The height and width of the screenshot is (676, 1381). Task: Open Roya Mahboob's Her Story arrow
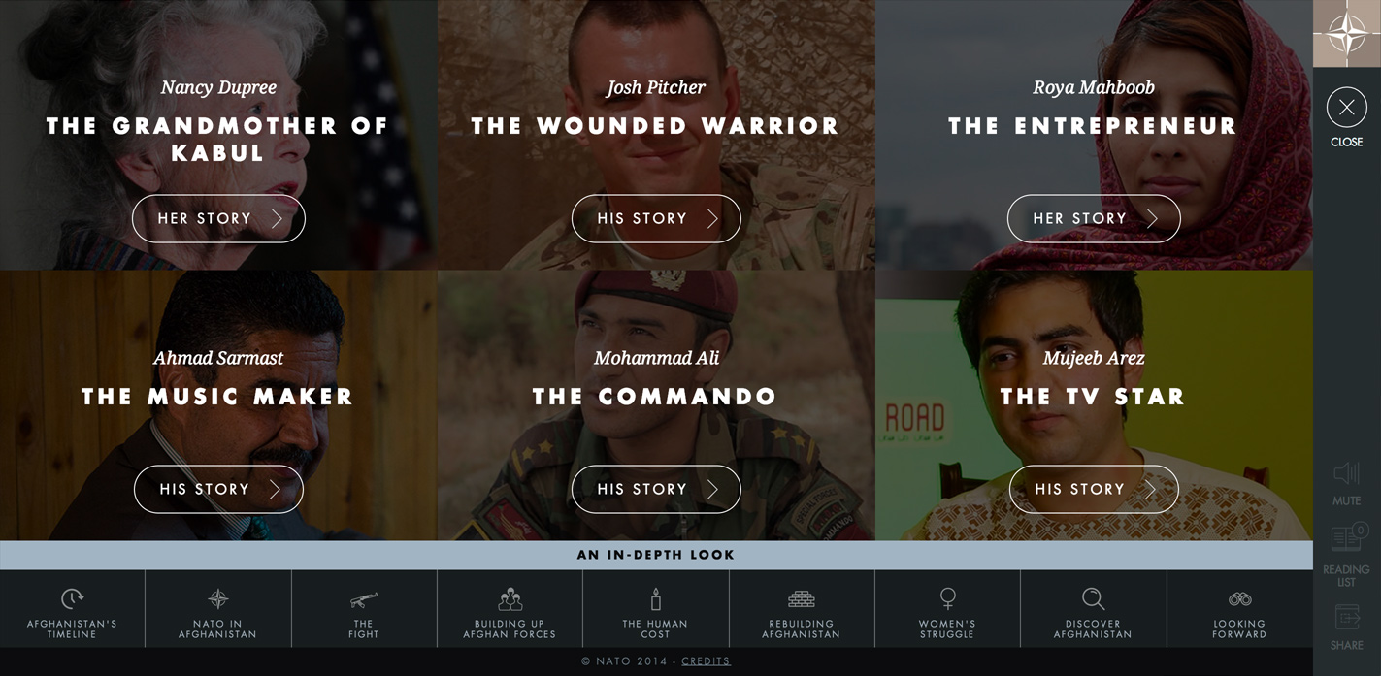tap(1152, 218)
